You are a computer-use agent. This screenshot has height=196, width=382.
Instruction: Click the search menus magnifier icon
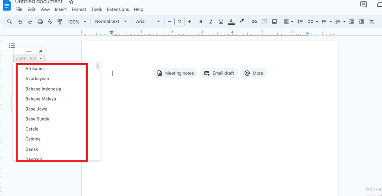coord(9,22)
